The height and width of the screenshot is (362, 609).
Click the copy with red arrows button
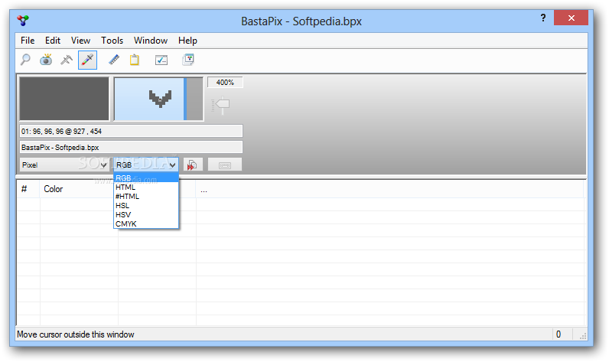coord(193,165)
